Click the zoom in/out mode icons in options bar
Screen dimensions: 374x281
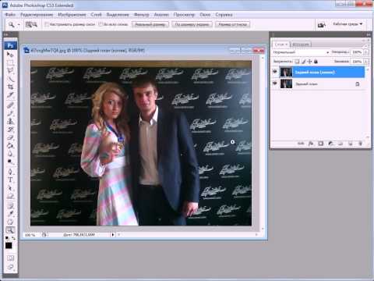pos(31,25)
